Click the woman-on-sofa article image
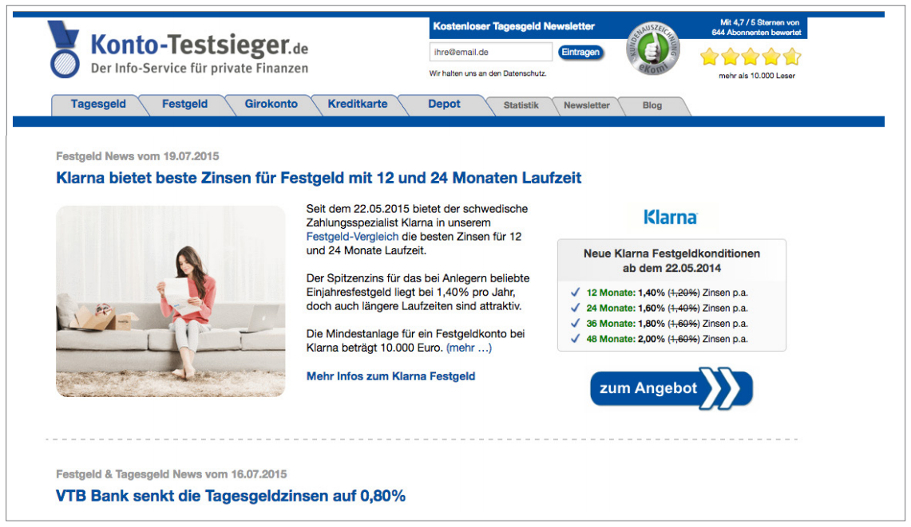Screen dimensions: 911x527 click(x=171, y=301)
